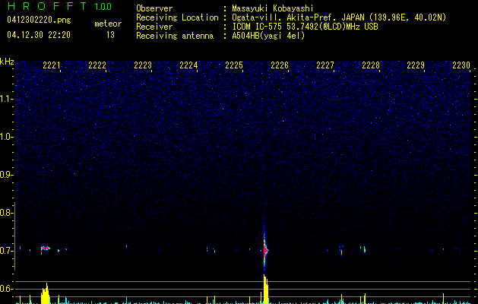The width and height of the screenshot is (478, 304).
Task: Click the 2230 time marker
Action: click(x=461, y=65)
